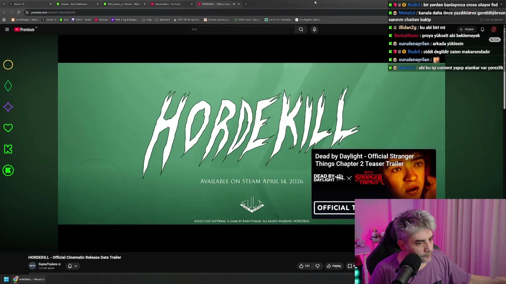Dislike the HORDEKILL video
The image size is (506, 284).
pyautogui.click(x=317, y=266)
